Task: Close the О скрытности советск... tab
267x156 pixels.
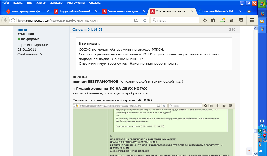Action: (x=192, y=11)
